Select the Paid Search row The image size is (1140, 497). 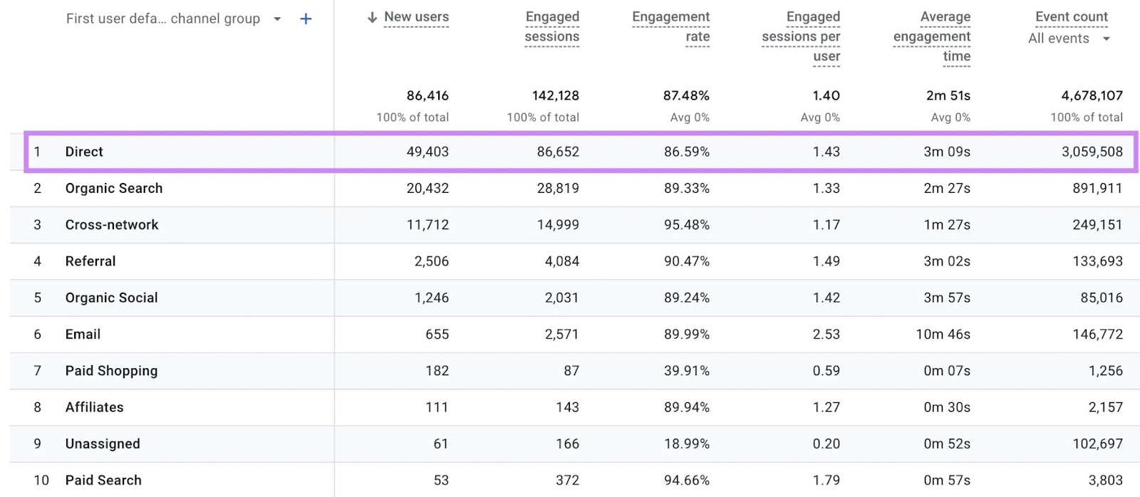click(103, 480)
